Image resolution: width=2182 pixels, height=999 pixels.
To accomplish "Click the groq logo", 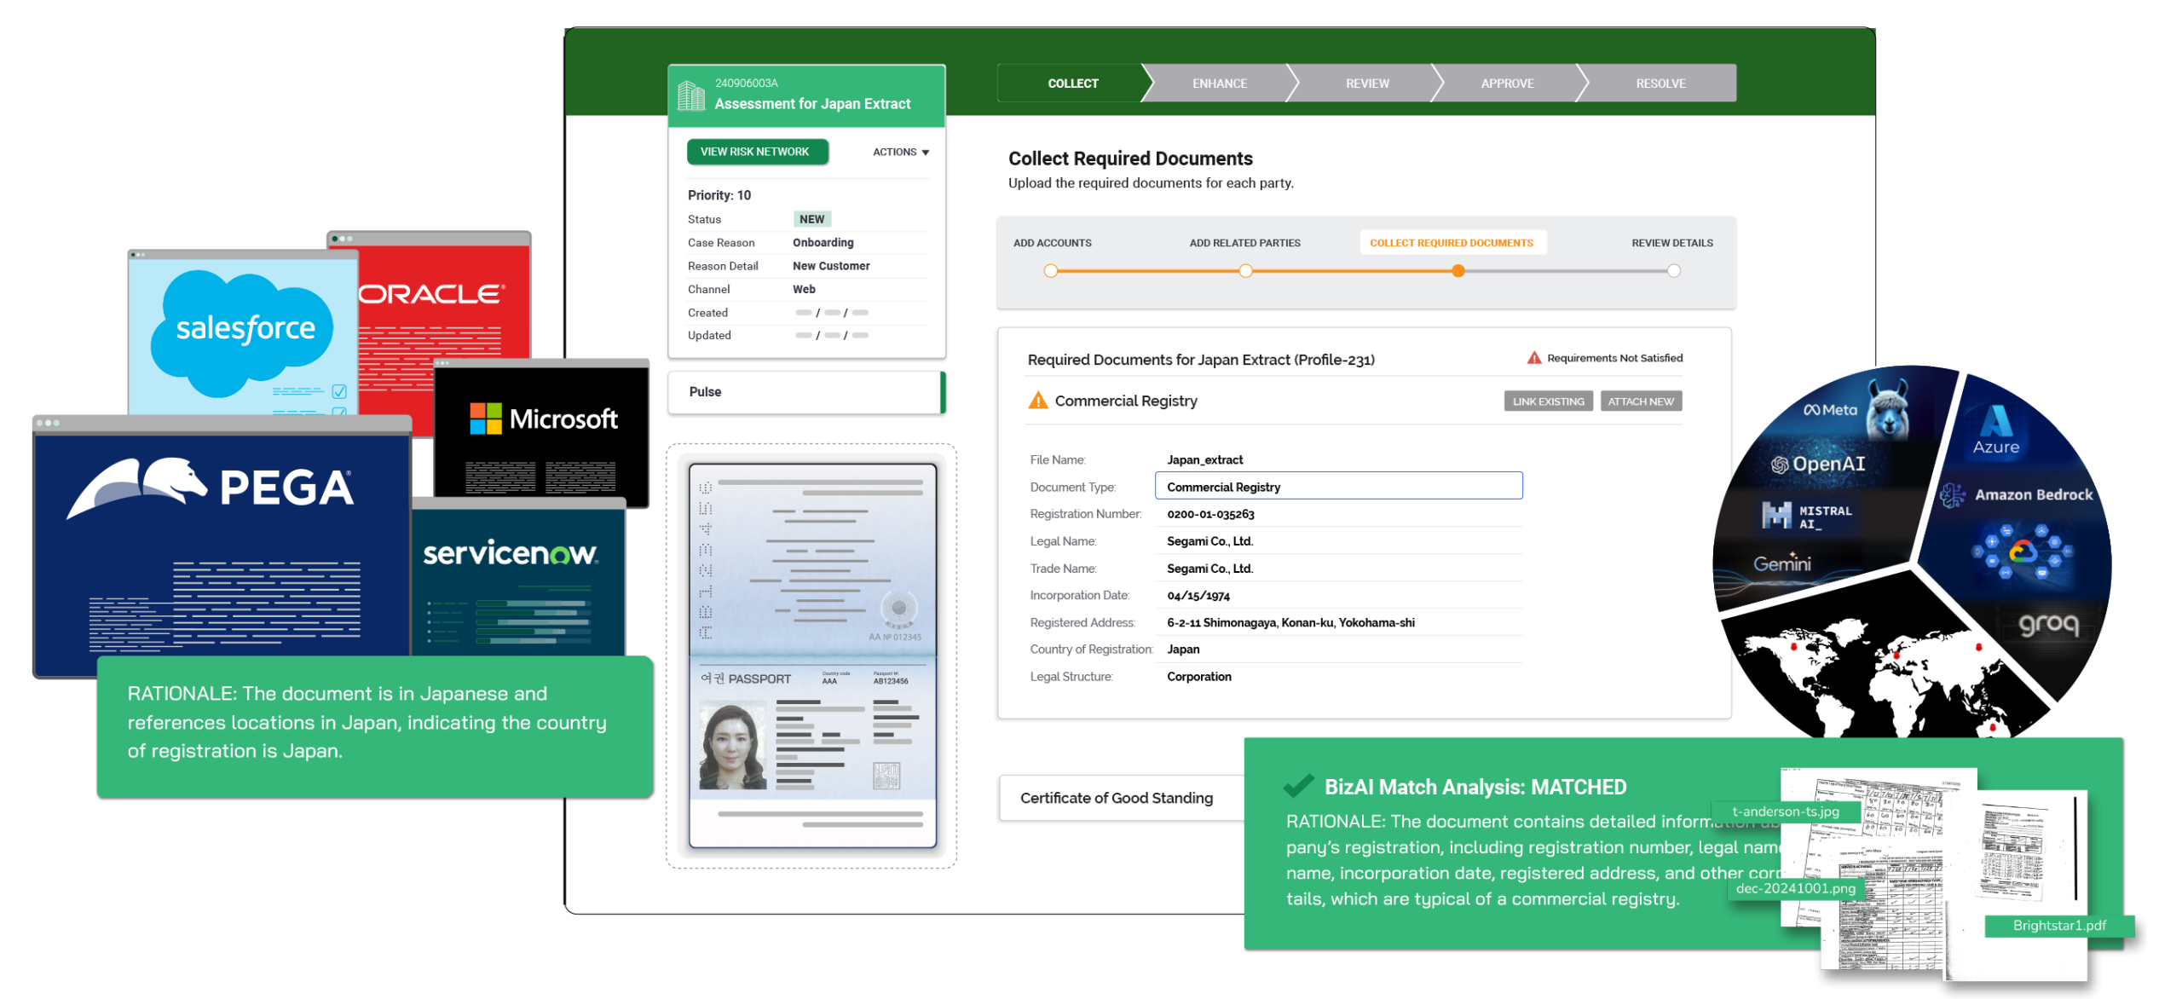I will pos(2049,624).
